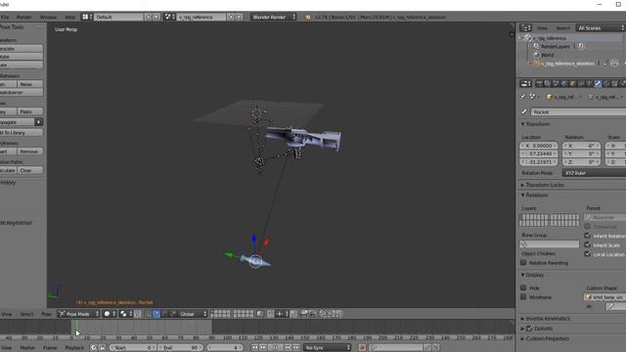The width and height of the screenshot is (626, 352).
Task: Delete the scene with X beside scene name
Action: click(x=239, y=17)
